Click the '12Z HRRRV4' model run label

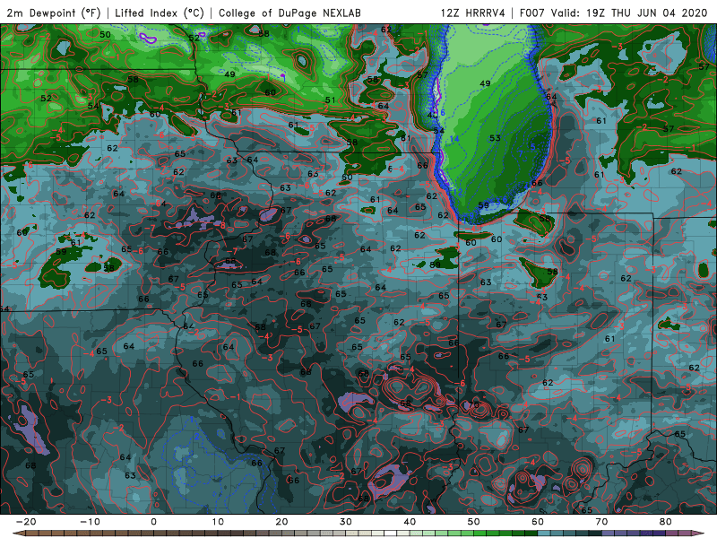(x=473, y=13)
